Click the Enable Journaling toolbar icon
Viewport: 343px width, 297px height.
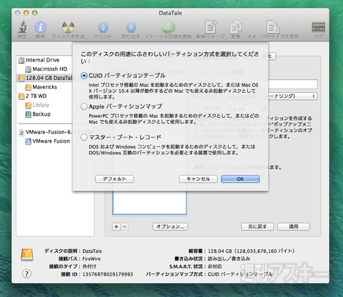click(168, 27)
